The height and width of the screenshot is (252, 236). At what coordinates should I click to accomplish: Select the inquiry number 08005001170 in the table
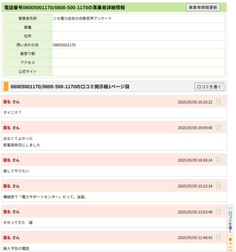click(x=64, y=45)
